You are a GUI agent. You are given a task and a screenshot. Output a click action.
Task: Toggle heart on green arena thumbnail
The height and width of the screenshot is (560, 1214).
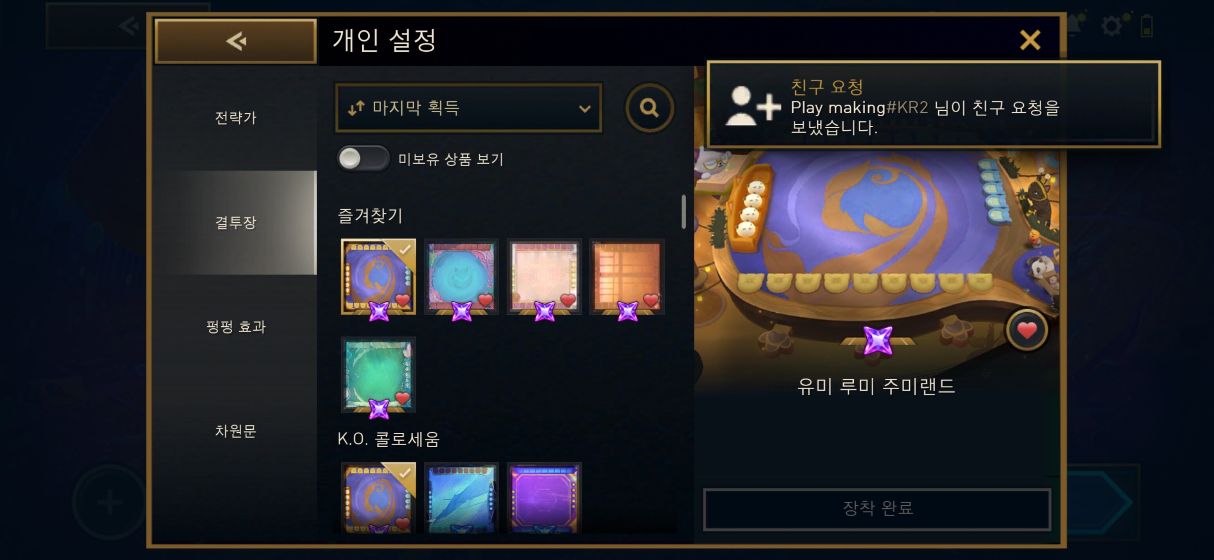402,398
